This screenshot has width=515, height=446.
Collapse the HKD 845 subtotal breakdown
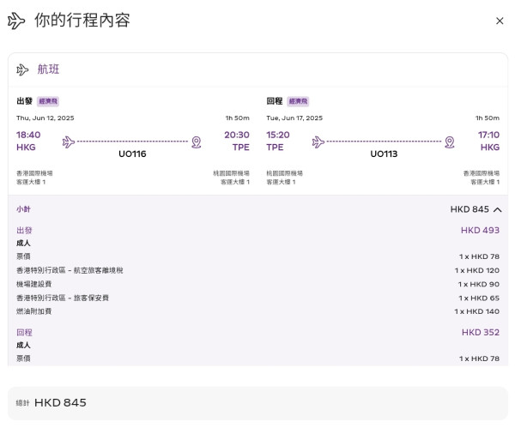point(497,209)
